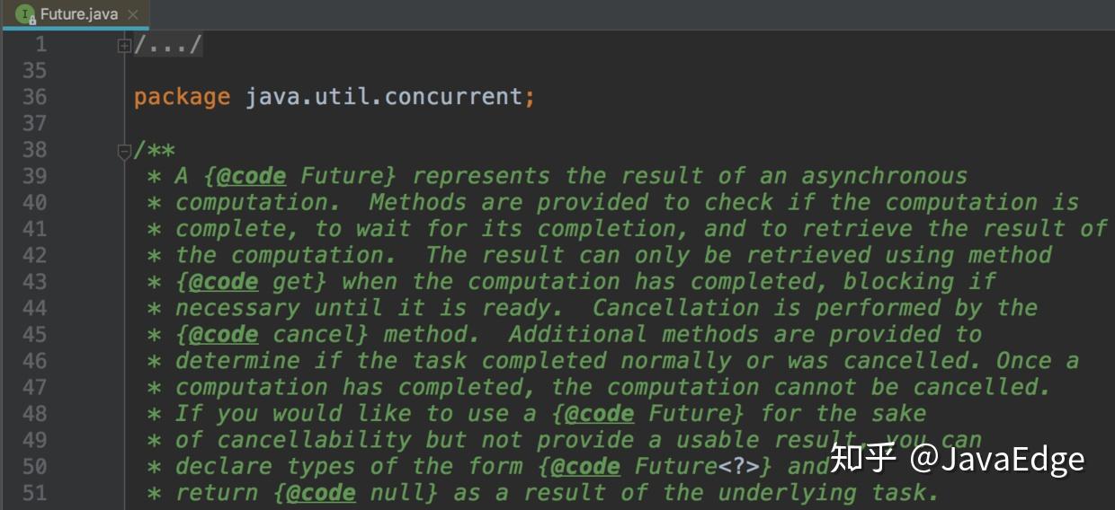This screenshot has height=510, width=1115.
Task: Click the @code tag before "get"
Action: (x=223, y=282)
